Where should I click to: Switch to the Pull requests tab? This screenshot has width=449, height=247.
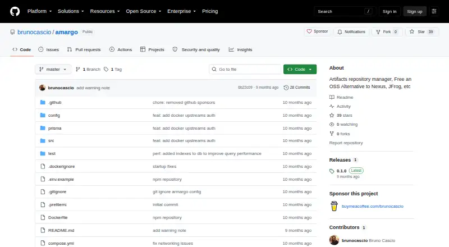[84, 49]
